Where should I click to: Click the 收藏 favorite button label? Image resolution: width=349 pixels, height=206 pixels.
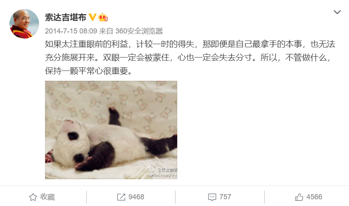click(x=47, y=197)
